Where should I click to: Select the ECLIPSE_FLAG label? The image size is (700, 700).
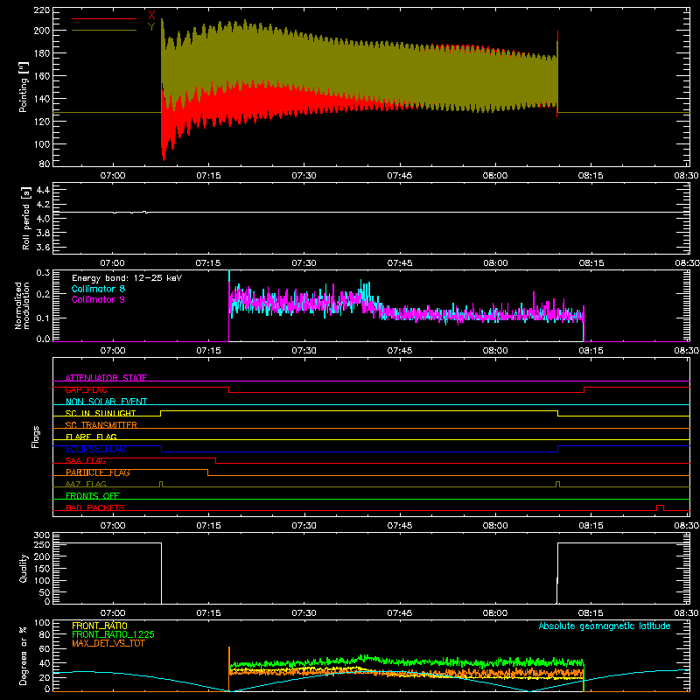pos(95,449)
